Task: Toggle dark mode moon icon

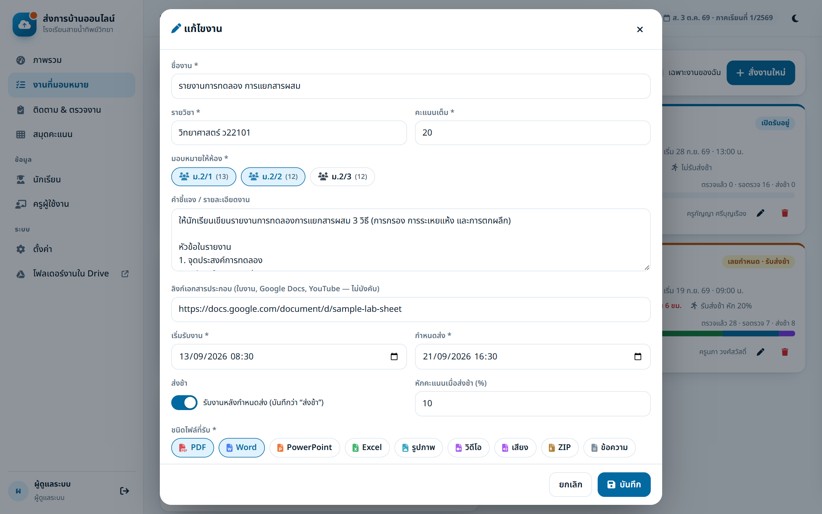Action: click(x=795, y=18)
